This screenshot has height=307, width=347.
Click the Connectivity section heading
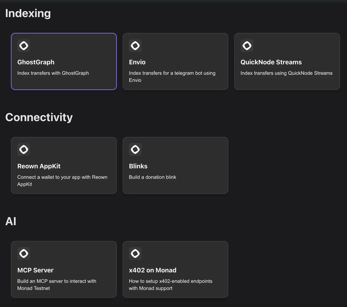[39, 117]
